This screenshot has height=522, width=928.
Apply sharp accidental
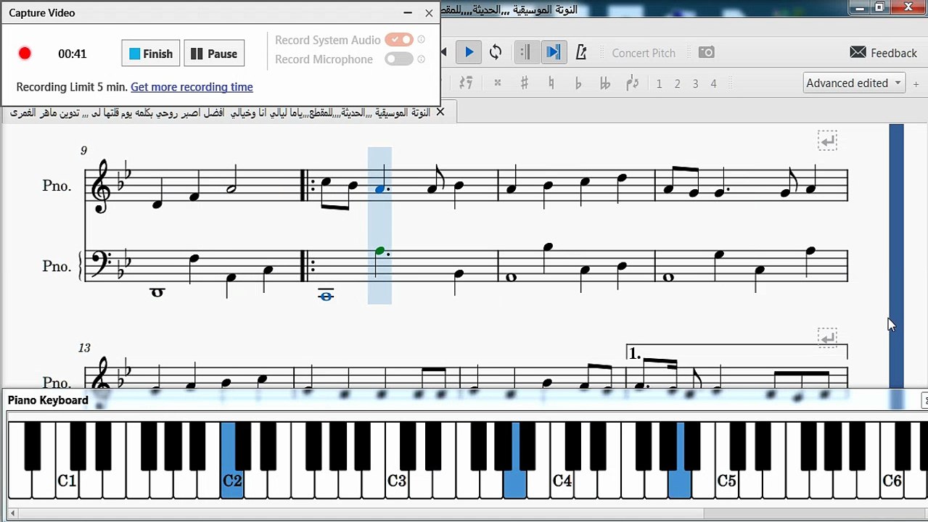pyautogui.click(x=524, y=83)
